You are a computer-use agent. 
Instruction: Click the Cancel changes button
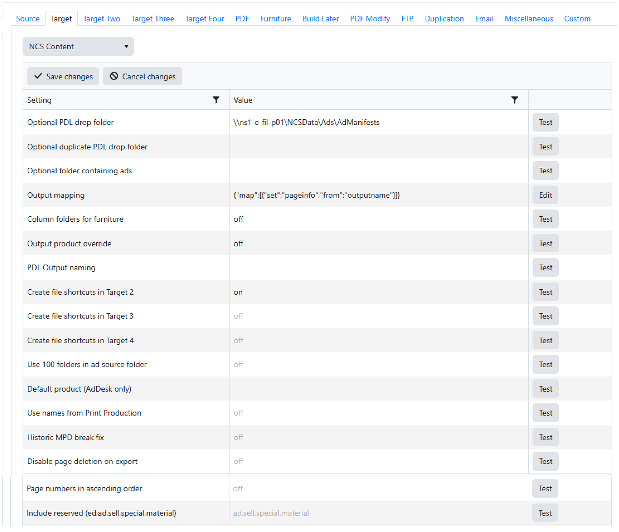click(142, 76)
